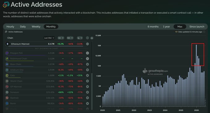
Task: Open the 1m change period dropdown
Action: coord(61,38)
